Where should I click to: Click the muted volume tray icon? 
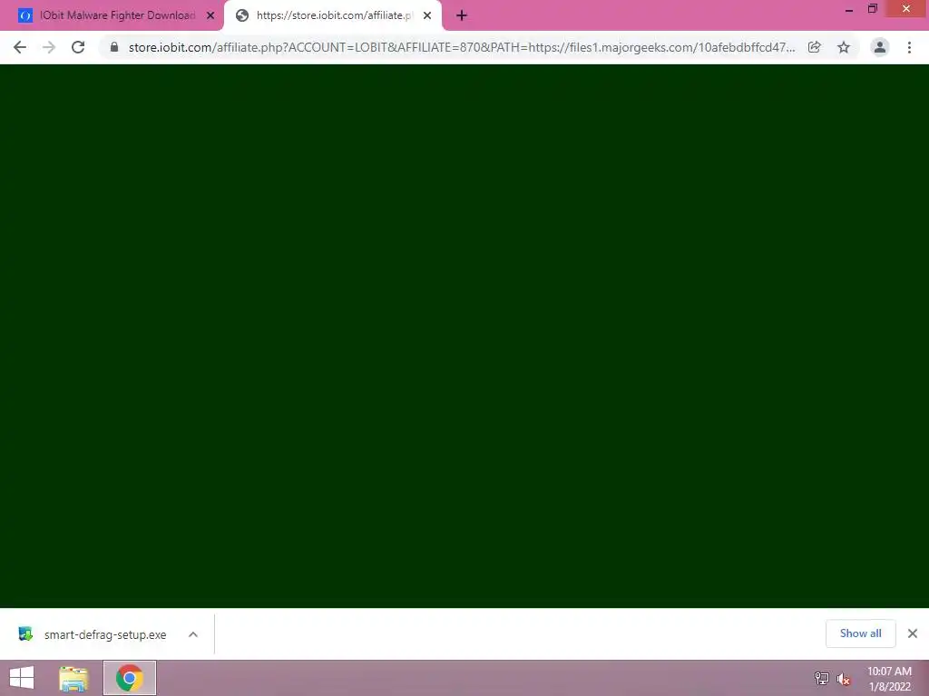[x=844, y=679]
